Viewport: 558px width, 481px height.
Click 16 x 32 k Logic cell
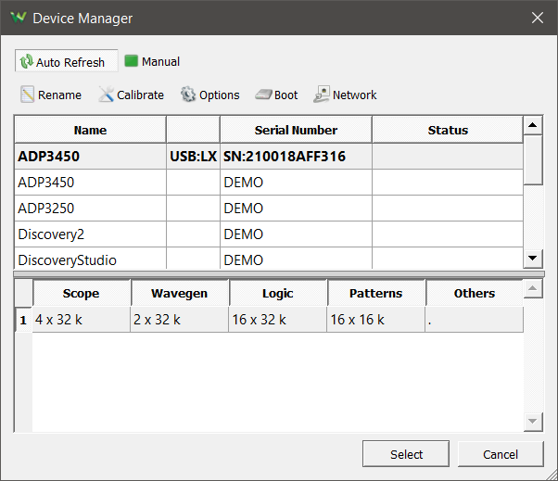278,320
